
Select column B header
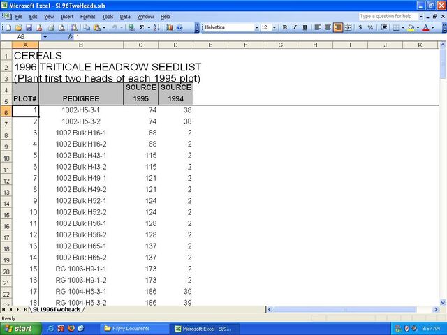pyautogui.click(x=81, y=45)
